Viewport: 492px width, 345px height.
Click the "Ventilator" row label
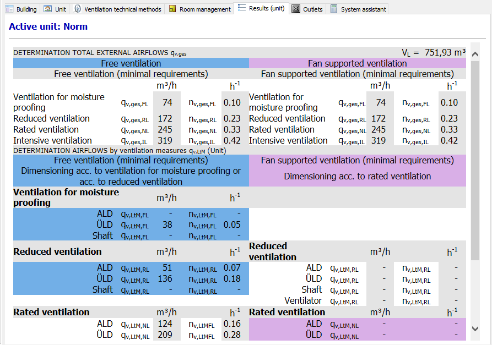tap(303, 300)
